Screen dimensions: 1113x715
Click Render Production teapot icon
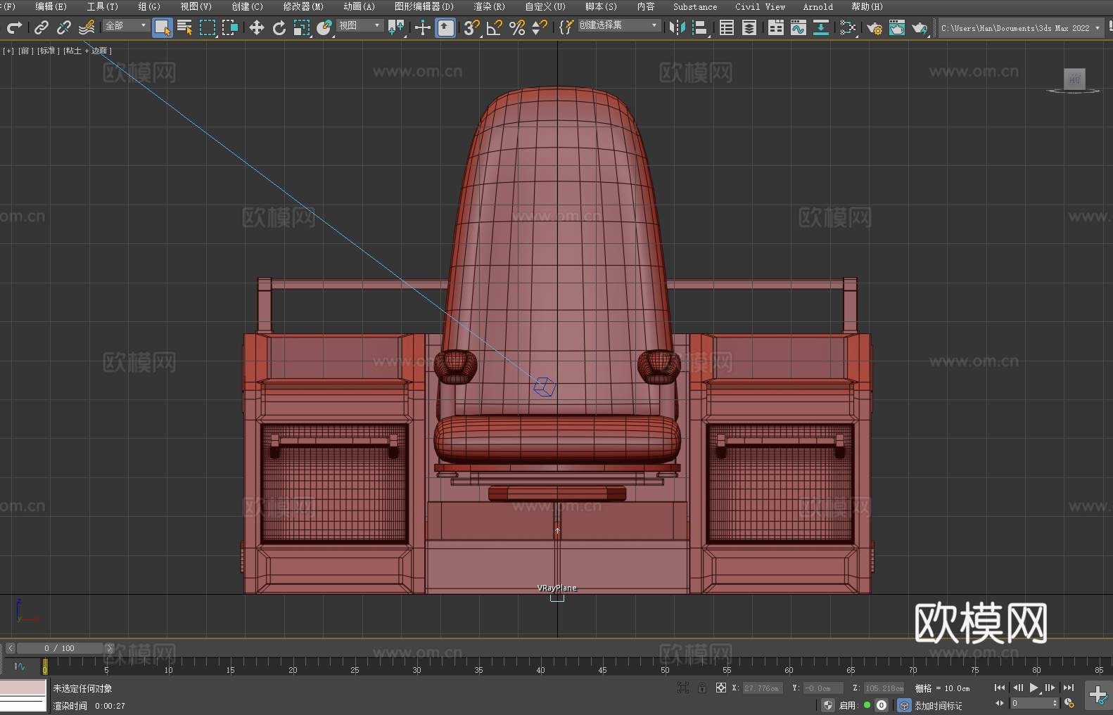point(920,27)
